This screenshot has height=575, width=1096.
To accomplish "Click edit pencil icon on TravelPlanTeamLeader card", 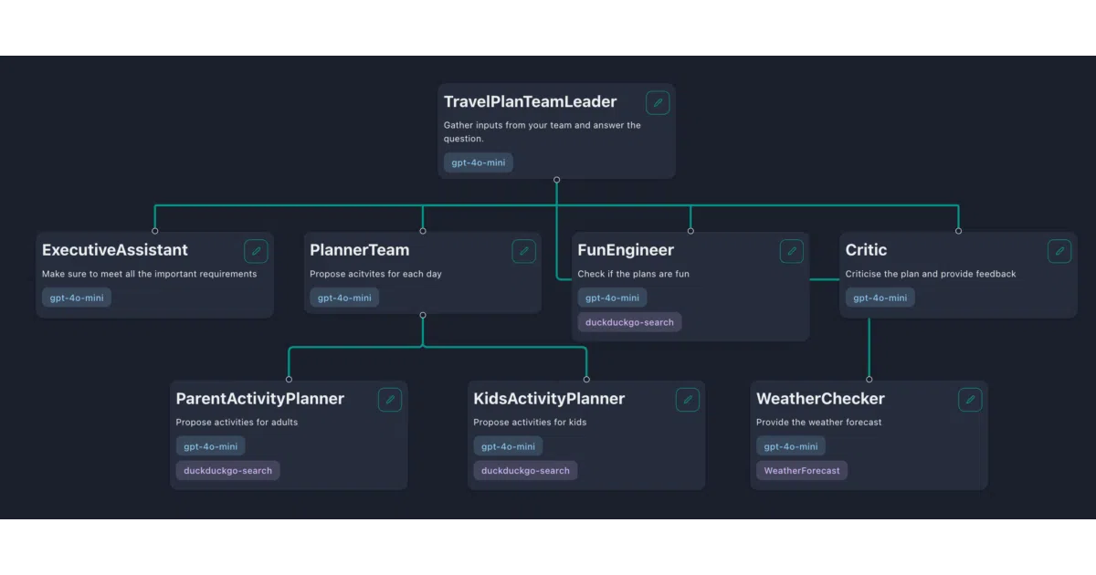I will pyautogui.click(x=658, y=103).
